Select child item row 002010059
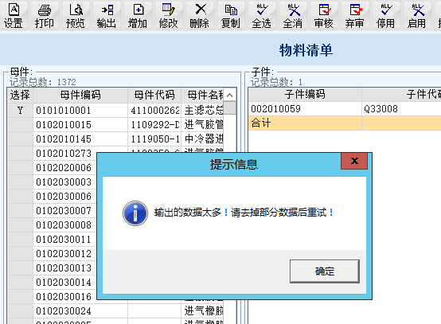 pyautogui.click(x=345, y=109)
